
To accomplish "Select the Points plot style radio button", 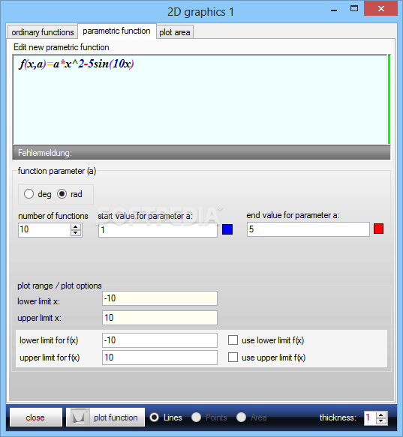I will 196,418.
